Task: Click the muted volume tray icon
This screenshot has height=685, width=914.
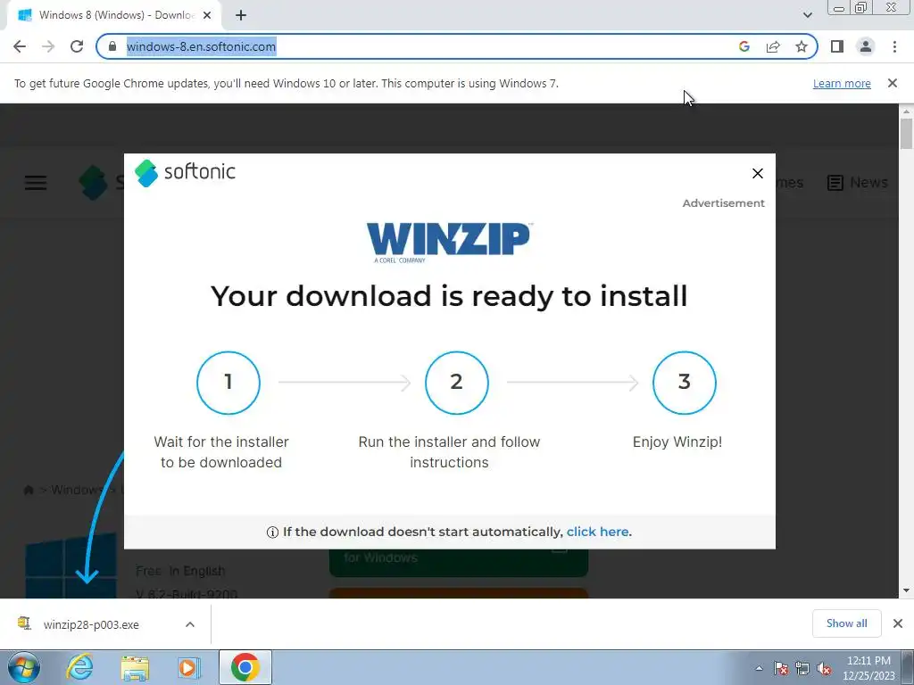Action: 824,668
